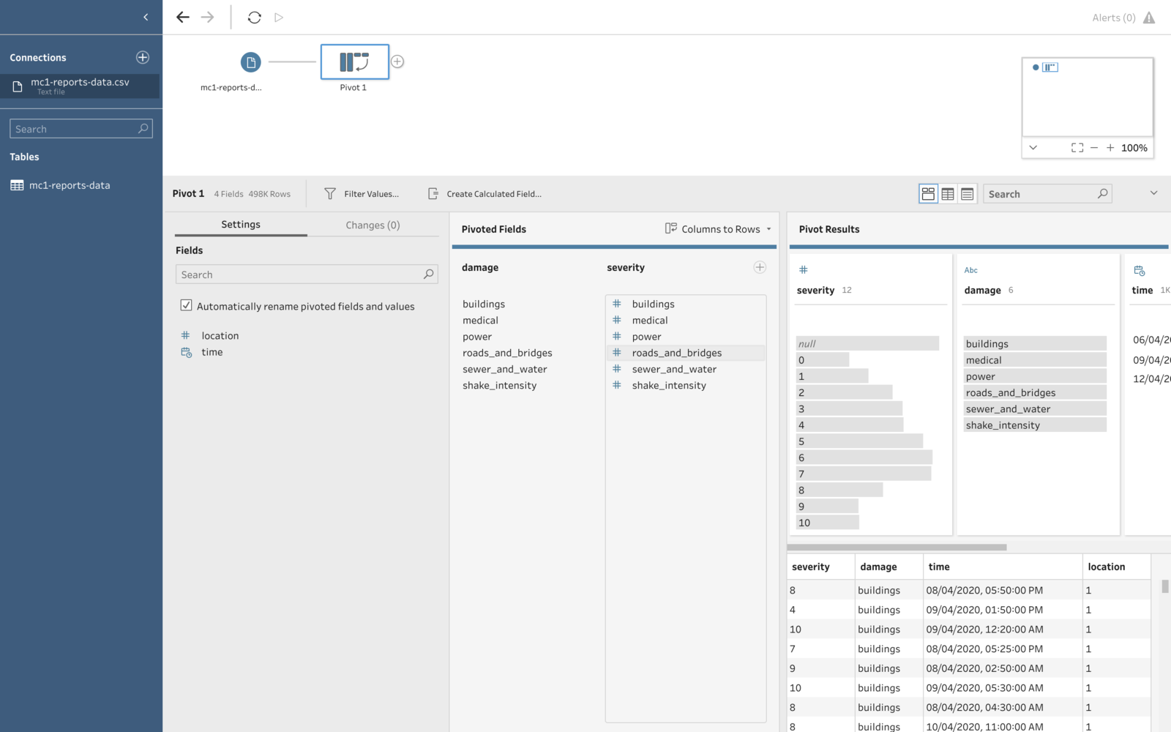Screen dimensions: 1171x732
Task: Click the mc1-reports-data.csv input node
Action: pyautogui.click(x=250, y=63)
